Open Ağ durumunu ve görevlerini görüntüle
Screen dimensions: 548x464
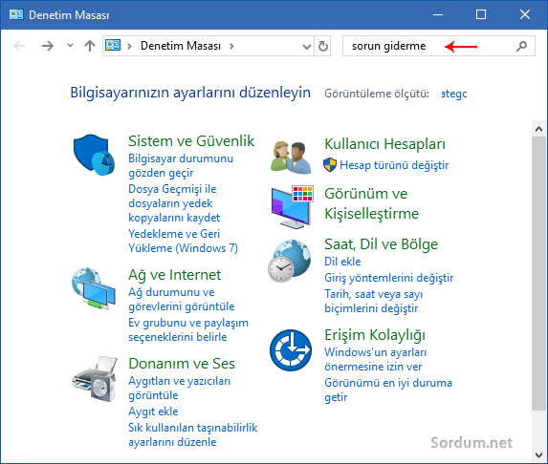tap(182, 299)
